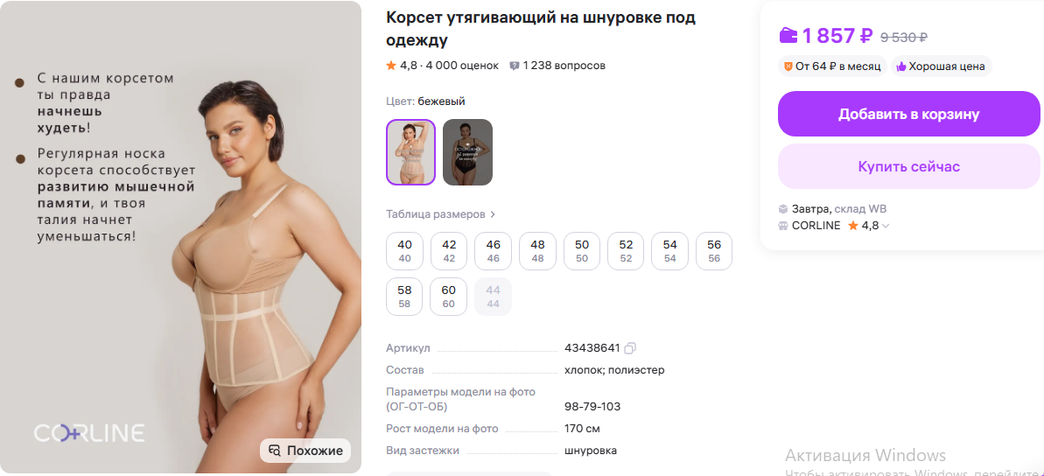The width and height of the screenshot is (1044, 476).
Task: Click the installment badge icon by 64 ₽
Action: [788, 66]
